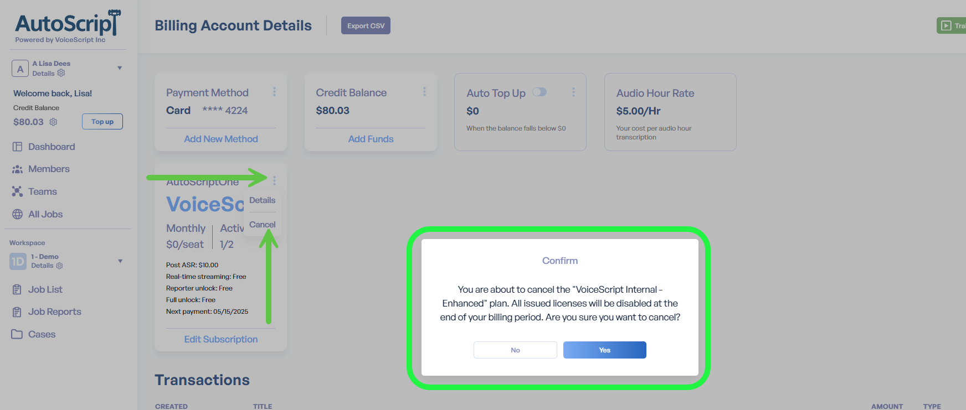Open Credit Balance card options menu
This screenshot has height=410, width=966.
pyautogui.click(x=424, y=92)
